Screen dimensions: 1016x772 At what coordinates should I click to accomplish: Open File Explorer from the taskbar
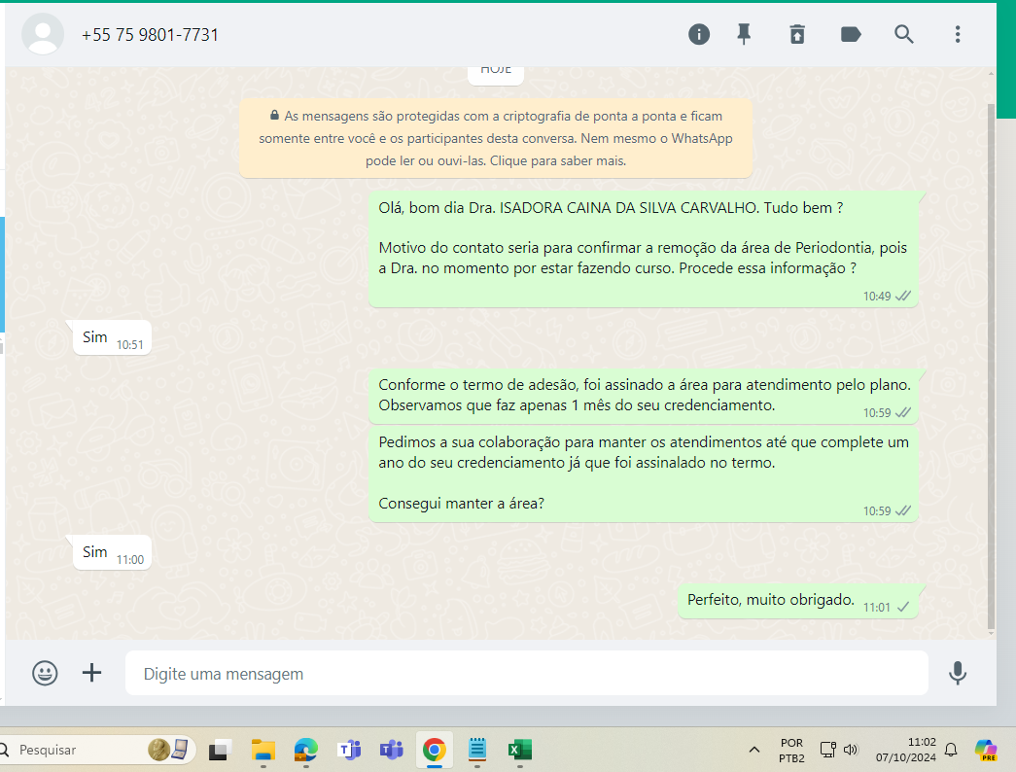click(x=263, y=750)
